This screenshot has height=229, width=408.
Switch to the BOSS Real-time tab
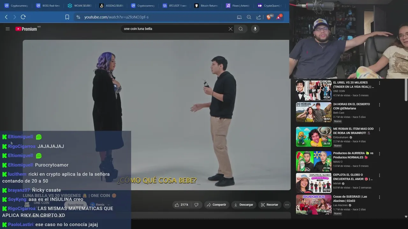[x=48, y=6]
